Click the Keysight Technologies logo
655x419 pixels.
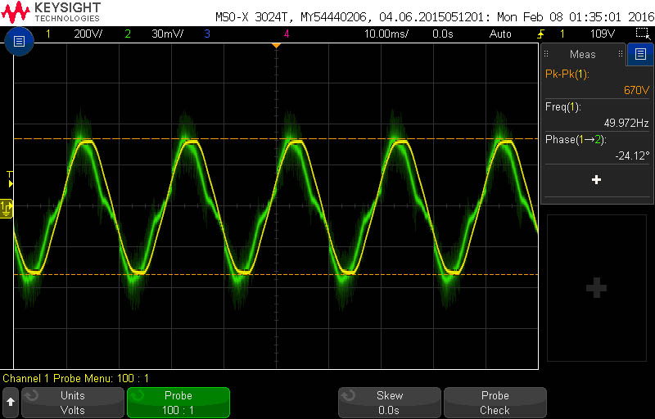(x=51, y=12)
